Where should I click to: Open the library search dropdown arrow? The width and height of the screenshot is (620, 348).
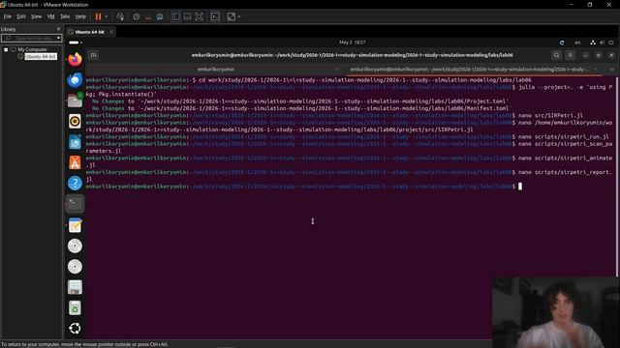tap(58, 38)
